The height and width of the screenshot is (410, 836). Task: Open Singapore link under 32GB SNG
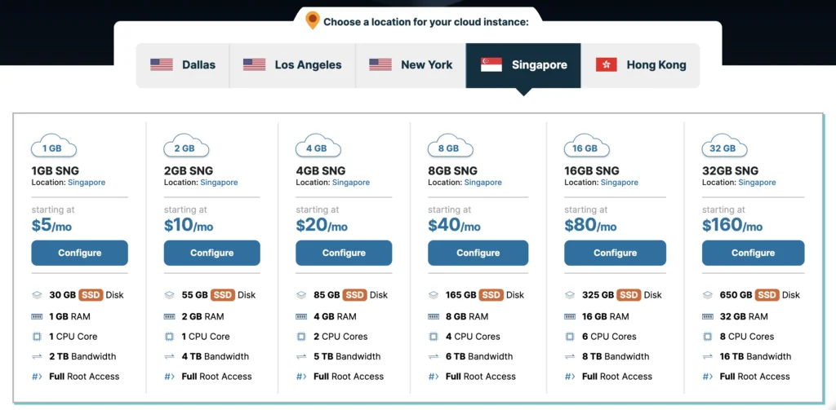tap(757, 183)
